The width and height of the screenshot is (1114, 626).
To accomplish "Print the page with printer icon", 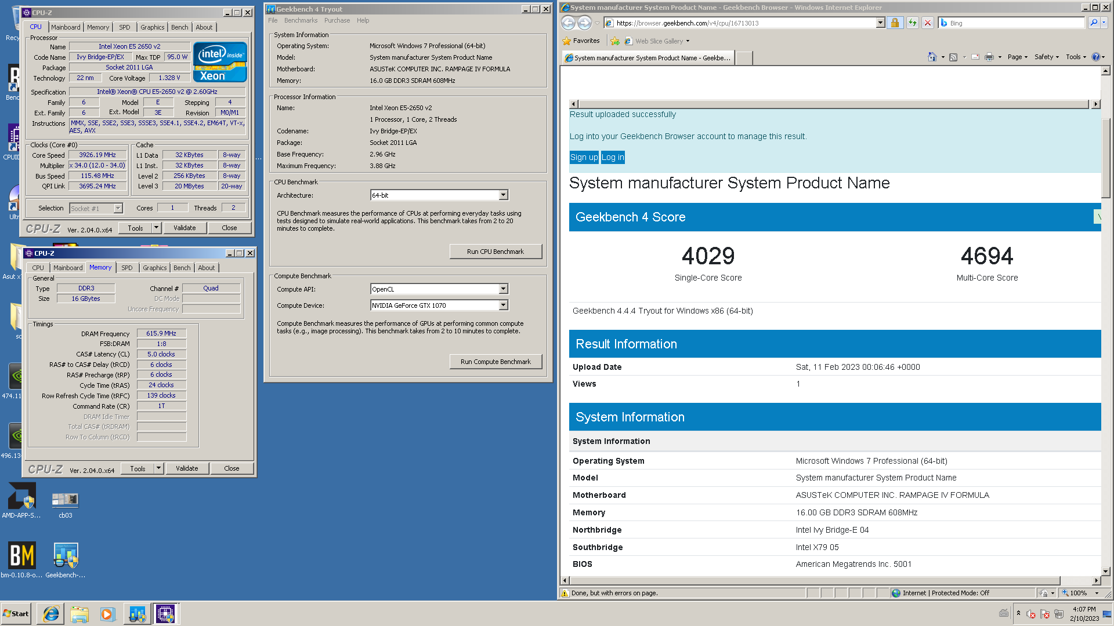I will point(989,57).
